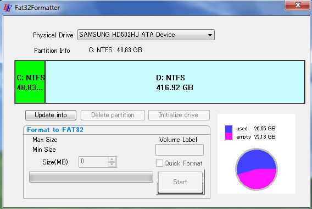
Task: Click the blue used-space legend swatch
Action: (229, 129)
